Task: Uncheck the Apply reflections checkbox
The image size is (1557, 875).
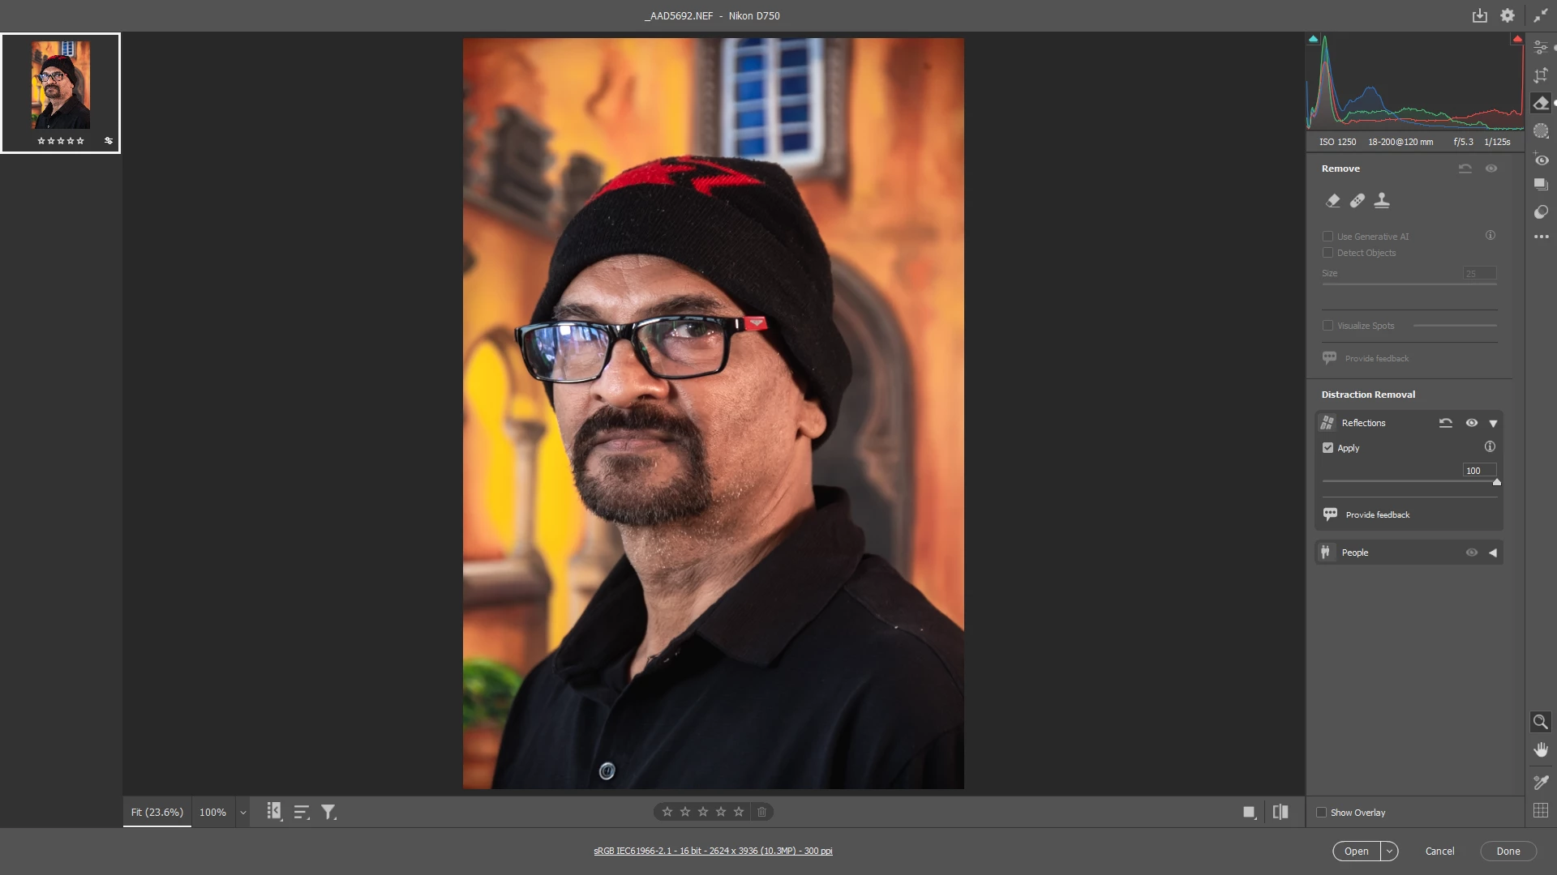Action: [1328, 447]
